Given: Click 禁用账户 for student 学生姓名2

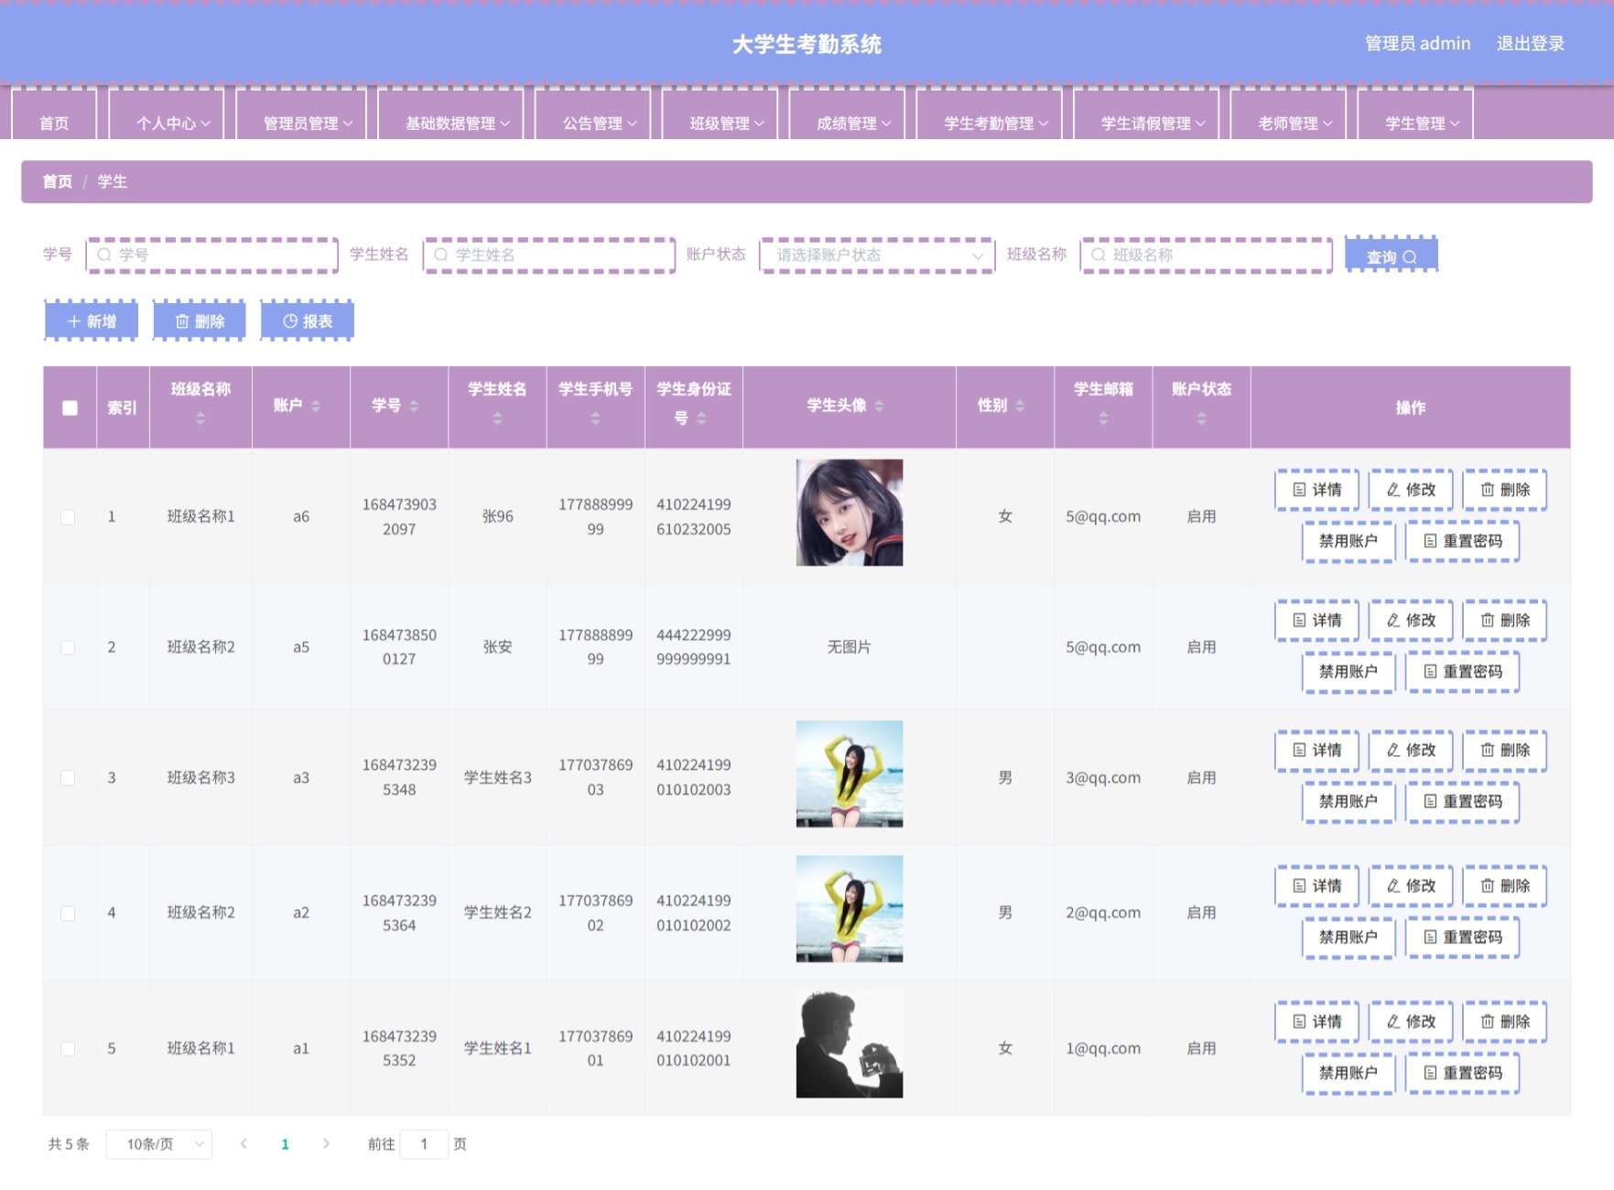Looking at the screenshot, I should tap(1348, 936).
